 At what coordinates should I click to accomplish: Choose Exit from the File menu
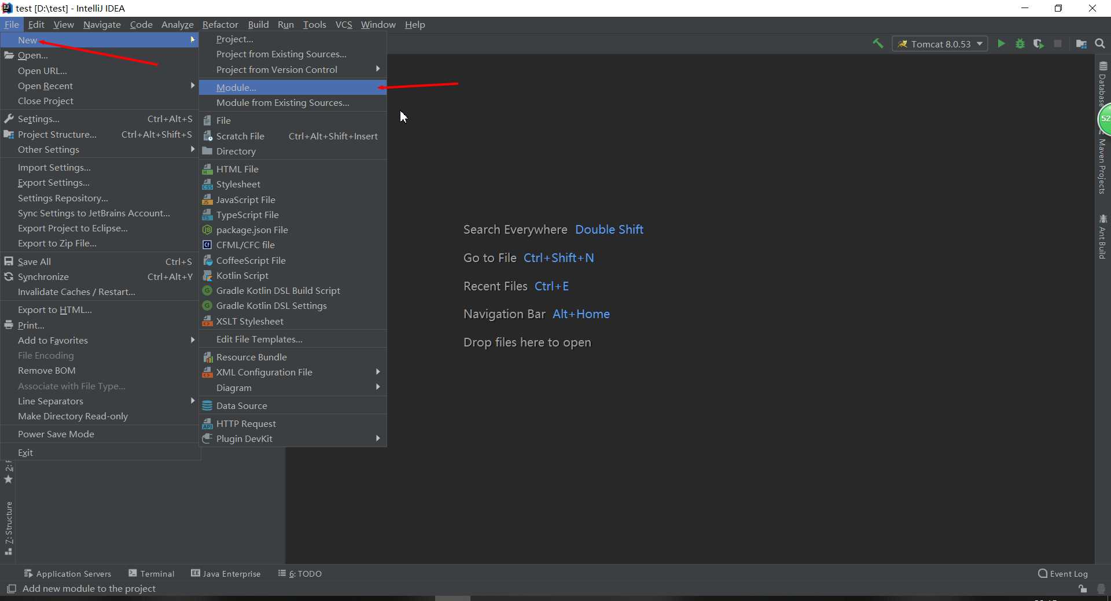click(x=100, y=452)
